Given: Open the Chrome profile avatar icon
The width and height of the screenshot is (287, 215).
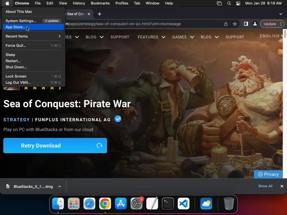Looking at the screenshot, I should (255, 24).
